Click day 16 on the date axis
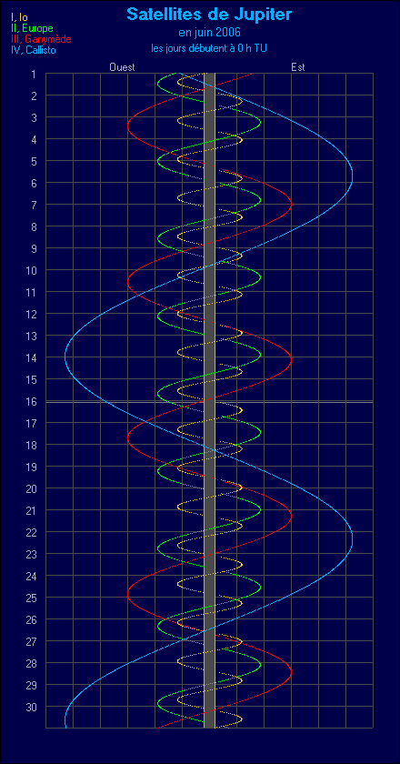400x764 pixels. [31, 401]
